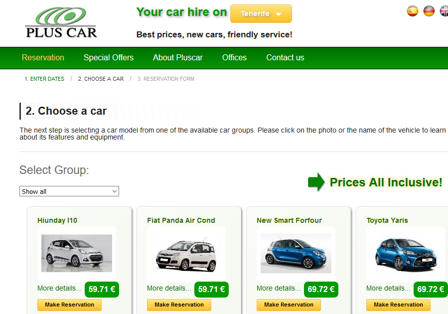View more details for Hiunday I10
Screen dimensions: 448x314
[59, 288]
